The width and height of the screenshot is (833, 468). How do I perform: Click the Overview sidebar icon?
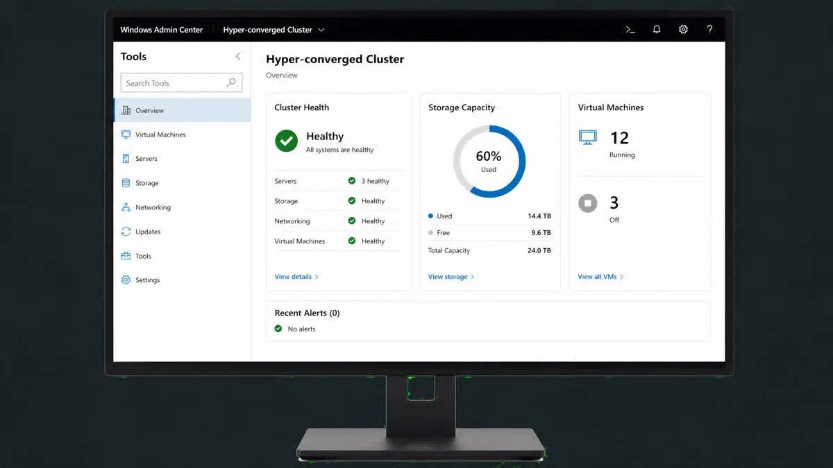(126, 110)
